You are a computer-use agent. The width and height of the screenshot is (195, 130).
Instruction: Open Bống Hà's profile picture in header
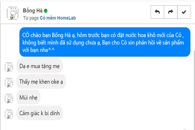(13, 13)
